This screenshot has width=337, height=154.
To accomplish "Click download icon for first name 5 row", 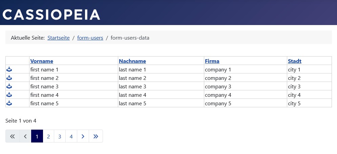I will coord(9,103).
